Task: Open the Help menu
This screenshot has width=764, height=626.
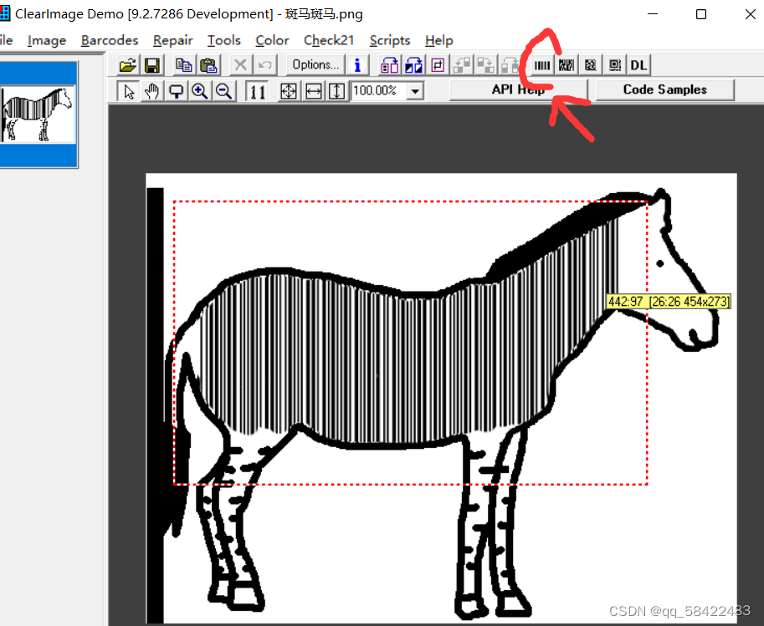Action: (x=439, y=40)
